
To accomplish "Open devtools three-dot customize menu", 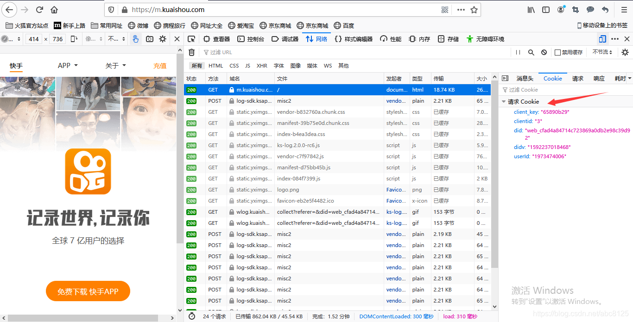I will (615, 39).
